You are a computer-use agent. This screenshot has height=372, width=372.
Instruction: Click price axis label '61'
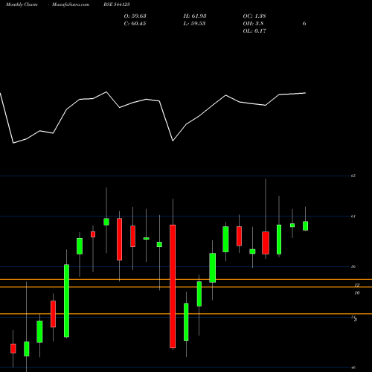tap(353, 217)
